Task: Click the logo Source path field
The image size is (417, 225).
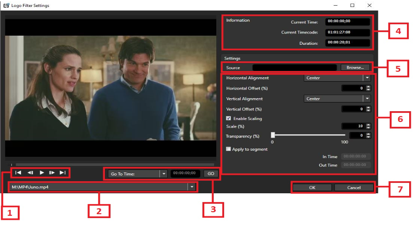Action: (294, 68)
